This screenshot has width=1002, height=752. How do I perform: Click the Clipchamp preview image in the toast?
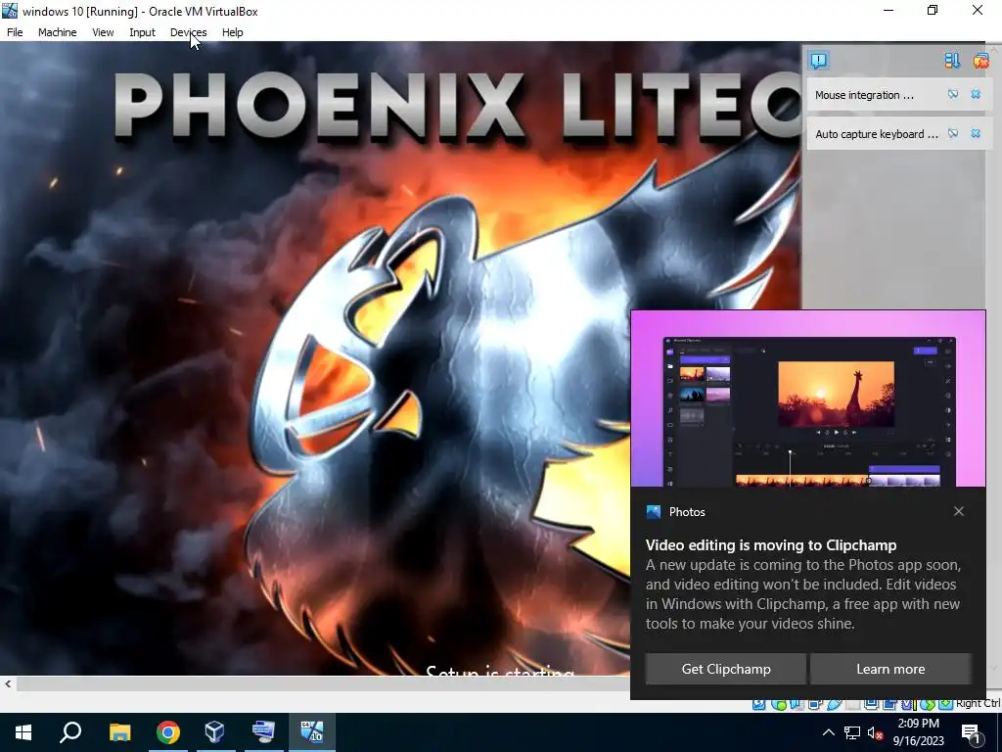point(808,399)
